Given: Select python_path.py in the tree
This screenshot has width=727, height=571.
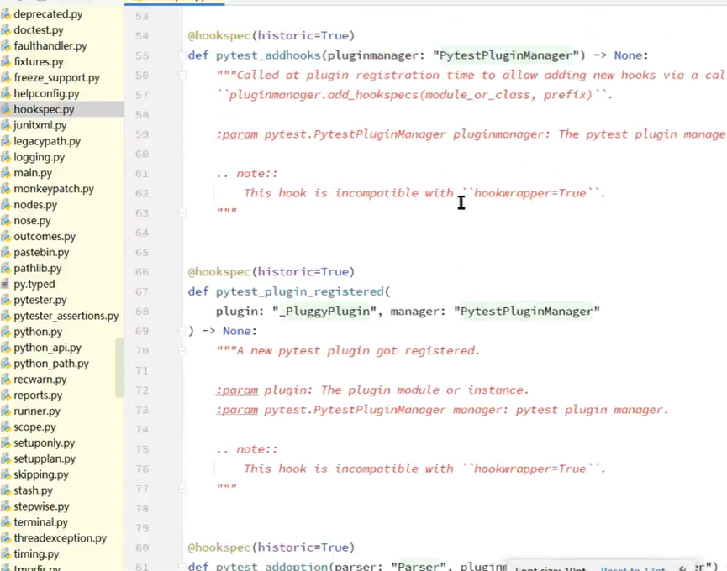Looking at the screenshot, I should point(51,364).
